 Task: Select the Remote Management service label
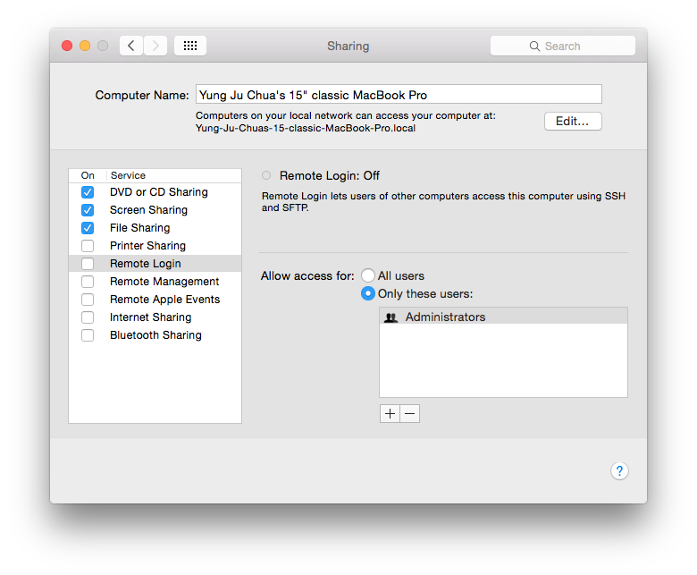point(165,282)
